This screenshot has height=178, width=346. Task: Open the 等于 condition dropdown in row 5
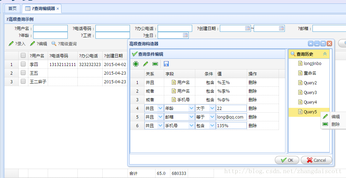point(212,117)
